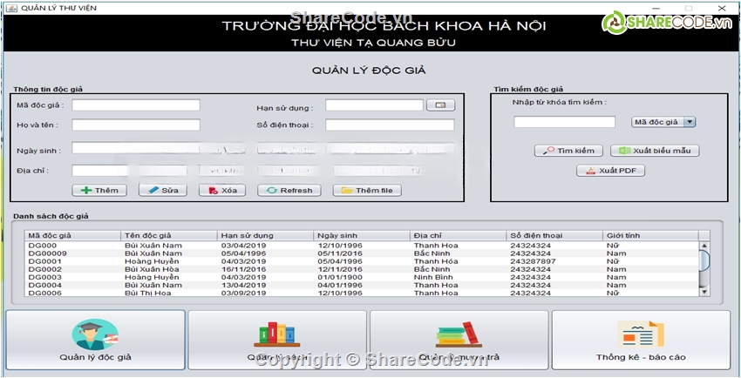The image size is (741, 378).
Task: Select the DG0002 row
Action: 362,269
